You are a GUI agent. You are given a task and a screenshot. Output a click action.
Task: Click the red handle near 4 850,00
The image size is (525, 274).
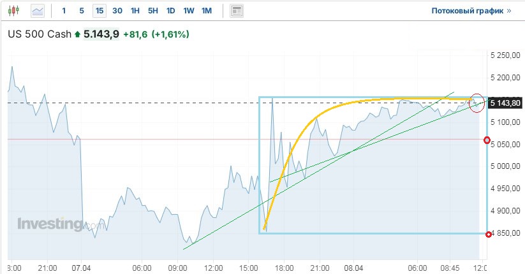point(488,233)
